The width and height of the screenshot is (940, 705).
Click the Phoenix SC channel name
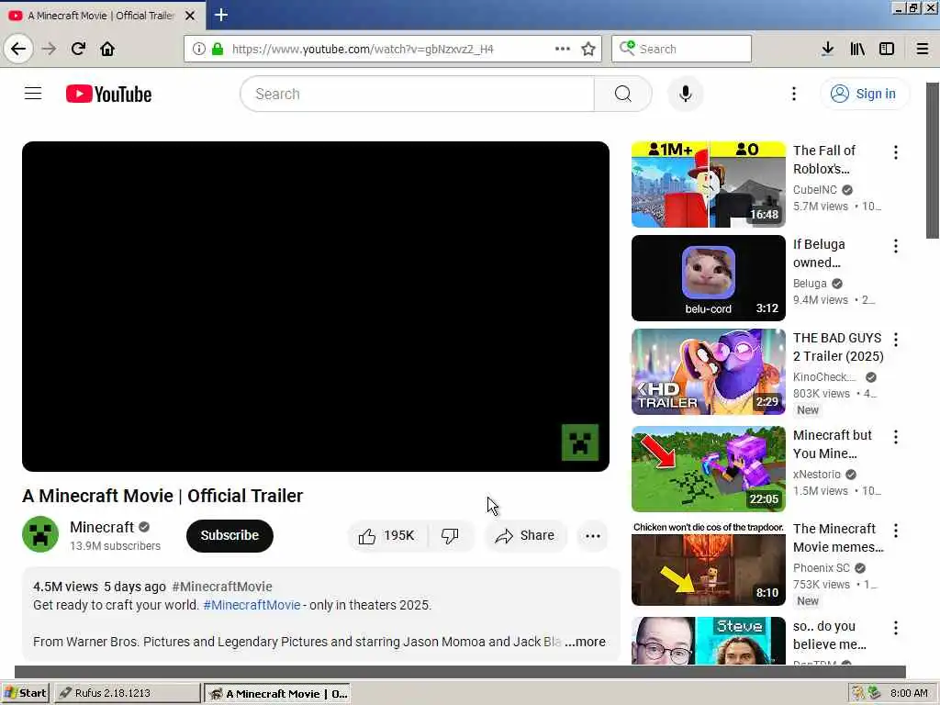click(822, 567)
